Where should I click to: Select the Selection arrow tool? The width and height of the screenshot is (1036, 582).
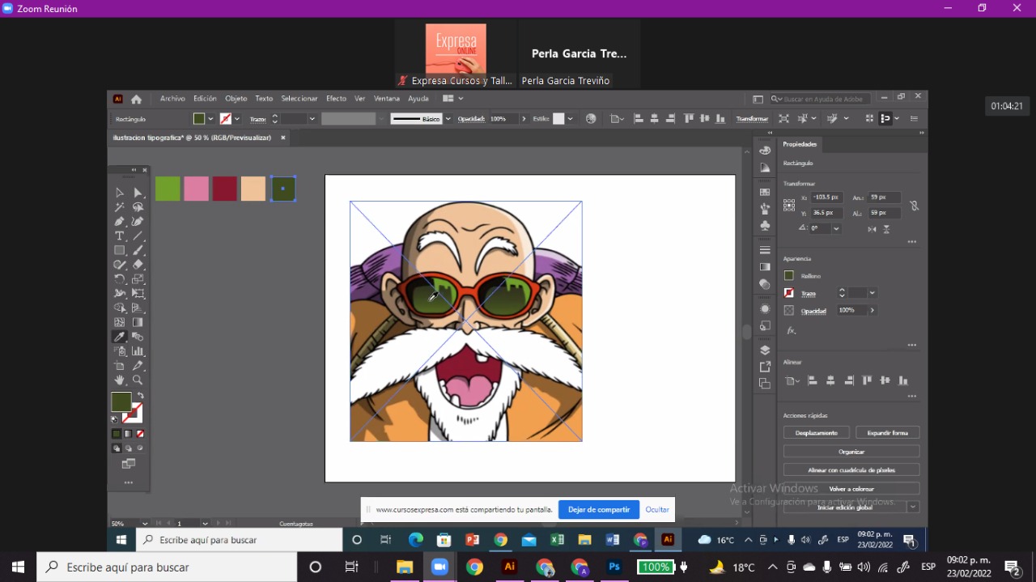120,193
